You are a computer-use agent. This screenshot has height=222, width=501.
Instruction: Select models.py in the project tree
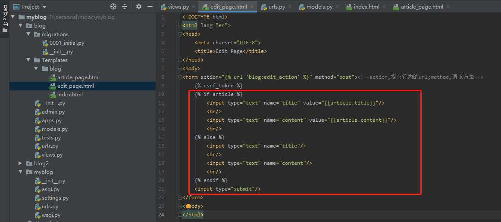click(55, 129)
